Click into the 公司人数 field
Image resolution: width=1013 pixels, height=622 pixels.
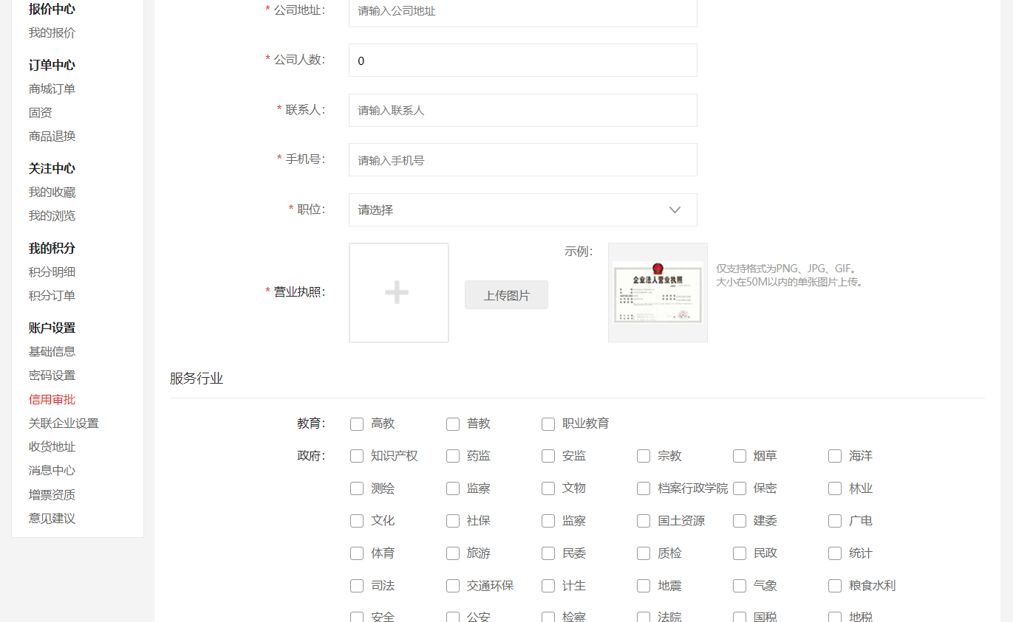522,61
